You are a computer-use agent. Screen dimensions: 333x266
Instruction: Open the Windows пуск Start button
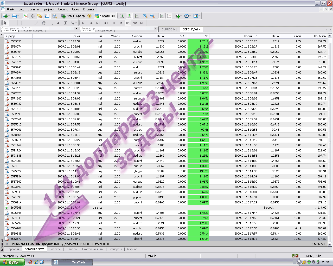click(x=12, y=262)
